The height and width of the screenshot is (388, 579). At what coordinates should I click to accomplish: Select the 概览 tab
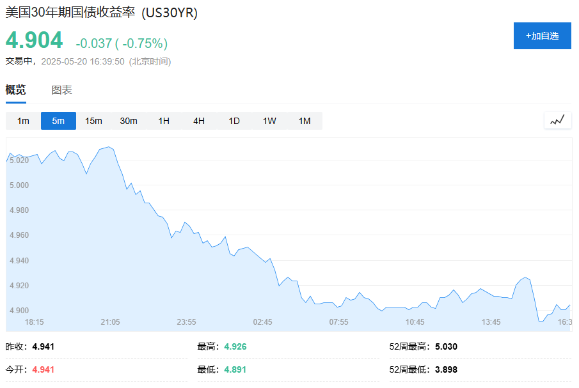pos(15,91)
